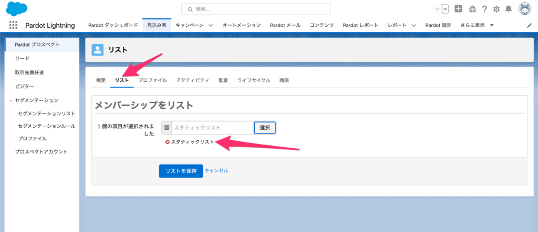Image resolution: width=538 pixels, height=232 pixels.
Task: Open the コンテンツ navigation tab
Action: point(322,25)
